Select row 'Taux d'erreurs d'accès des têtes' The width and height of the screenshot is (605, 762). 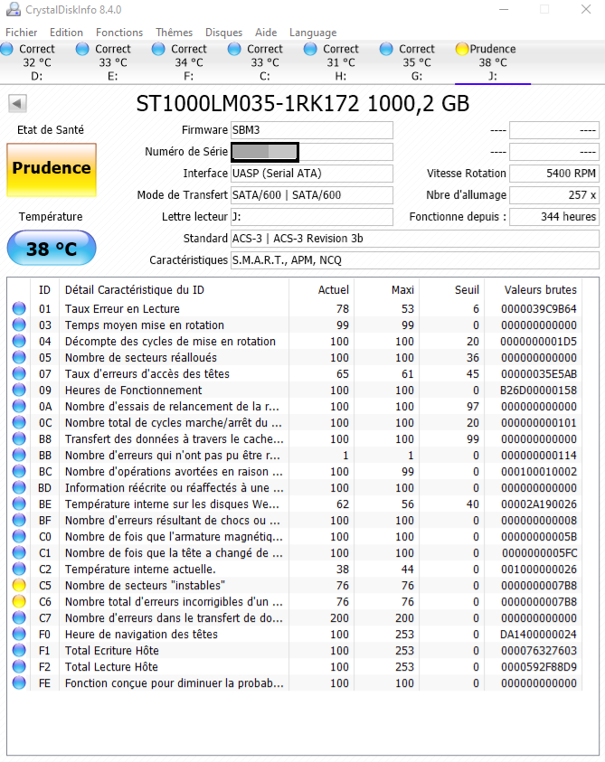295,373
